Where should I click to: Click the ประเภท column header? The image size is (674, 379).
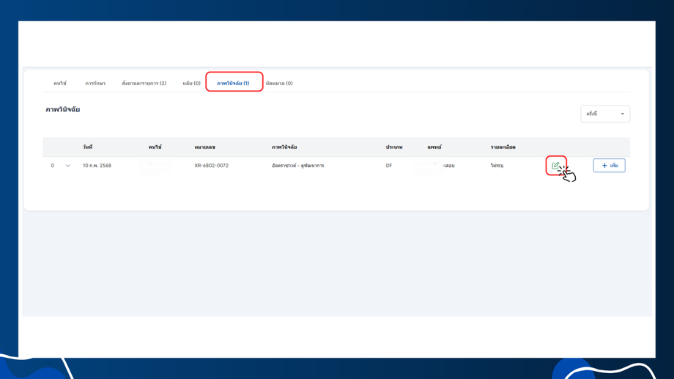393,147
